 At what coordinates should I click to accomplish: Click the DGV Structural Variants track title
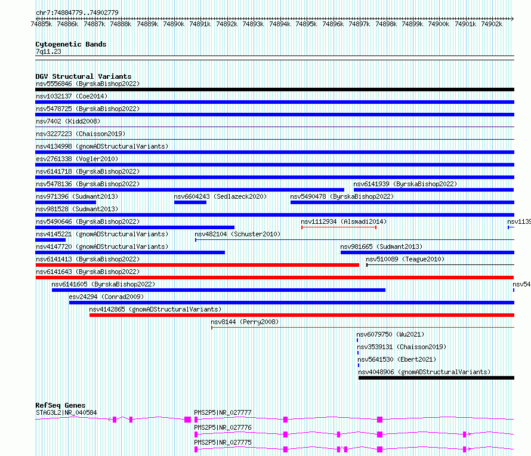84,76
